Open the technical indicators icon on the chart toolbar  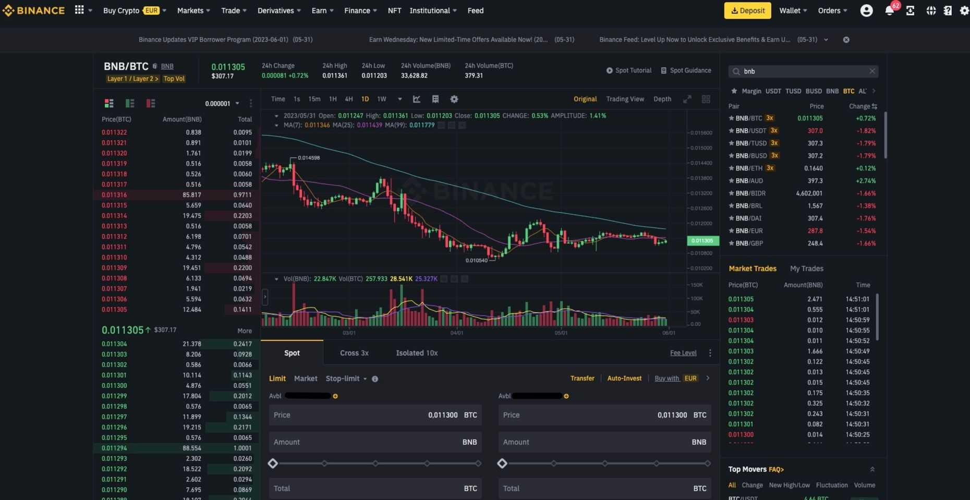(x=416, y=99)
